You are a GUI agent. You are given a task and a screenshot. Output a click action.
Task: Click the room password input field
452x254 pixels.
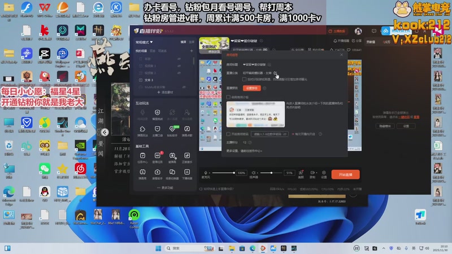point(270,134)
